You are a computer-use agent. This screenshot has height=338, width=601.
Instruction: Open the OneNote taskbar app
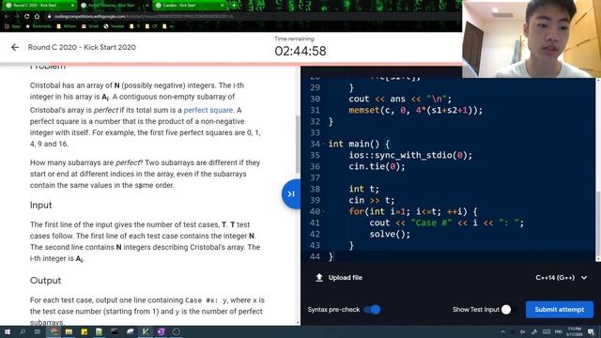161,331
